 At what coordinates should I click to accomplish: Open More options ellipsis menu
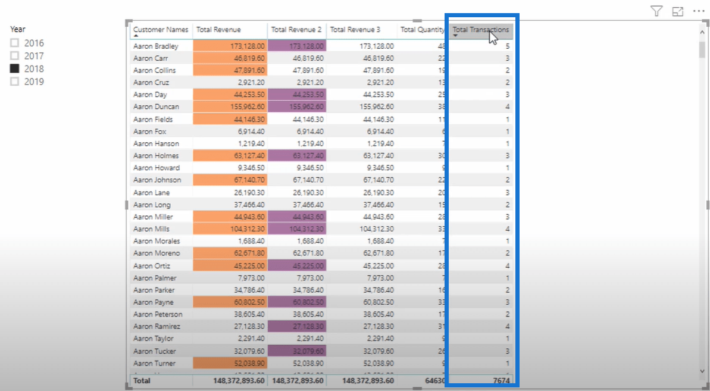point(699,11)
